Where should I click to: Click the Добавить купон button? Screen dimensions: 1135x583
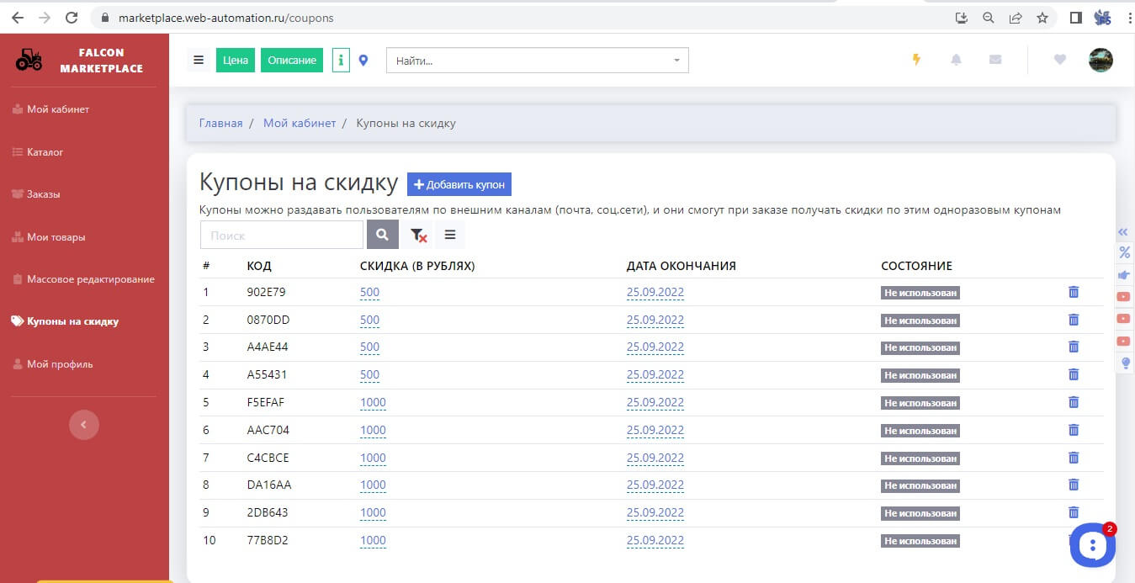tap(459, 184)
